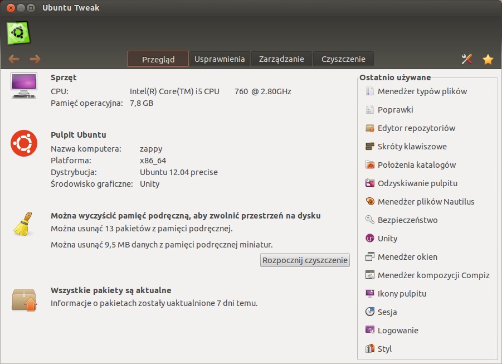Click the yellow broom cleaning icon
Viewport: 502px width, 364px height.
pyautogui.click(x=23, y=224)
